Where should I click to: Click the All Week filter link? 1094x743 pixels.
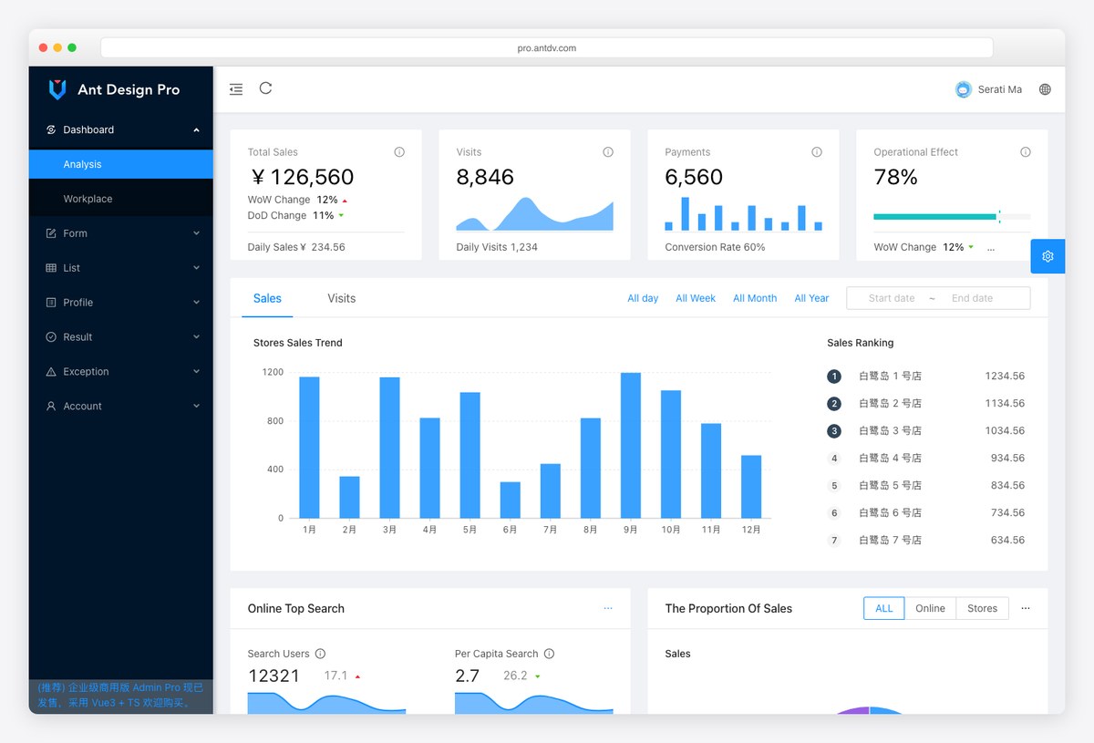click(696, 298)
